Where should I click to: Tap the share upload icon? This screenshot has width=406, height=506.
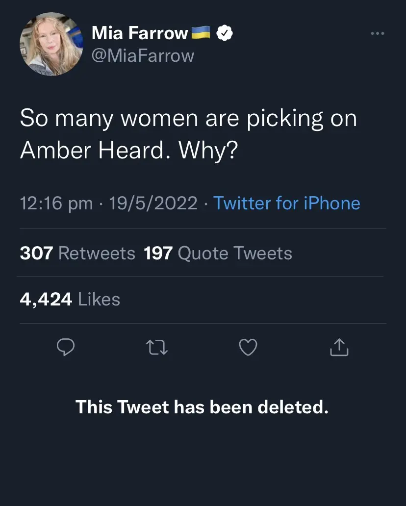[x=339, y=347]
